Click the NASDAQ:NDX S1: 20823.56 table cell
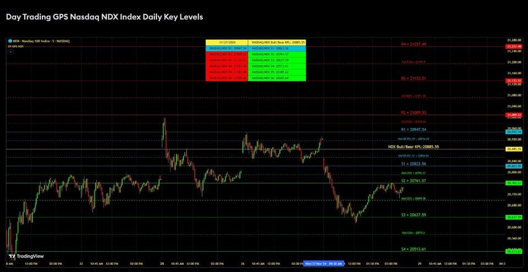The image size is (528, 272). tap(277, 48)
